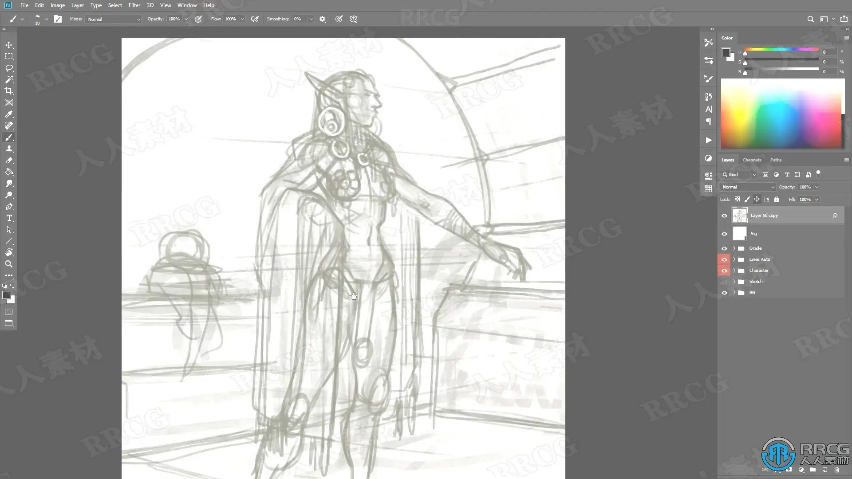852x479 pixels.
Task: Switch to the Paths tab
Action: pos(776,160)
